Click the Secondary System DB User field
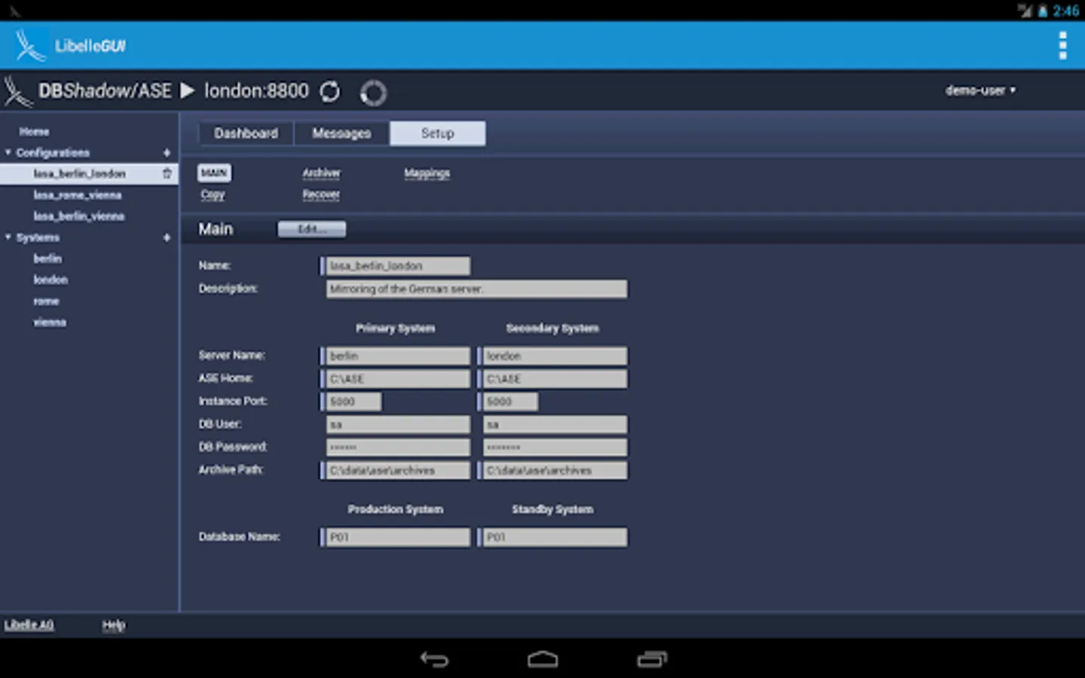This screenshot has height=678, width=1085. (x=555, y=425)
